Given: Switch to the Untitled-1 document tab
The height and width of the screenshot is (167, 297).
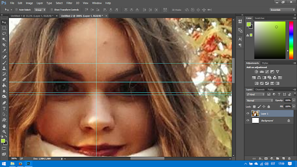Looking at the screenshot, I should click(32, 16).
